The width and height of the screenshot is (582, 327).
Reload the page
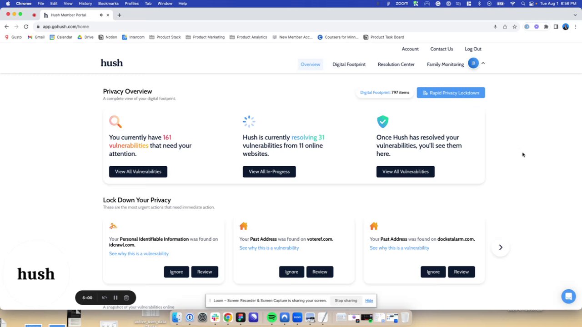tap(26, 27)
